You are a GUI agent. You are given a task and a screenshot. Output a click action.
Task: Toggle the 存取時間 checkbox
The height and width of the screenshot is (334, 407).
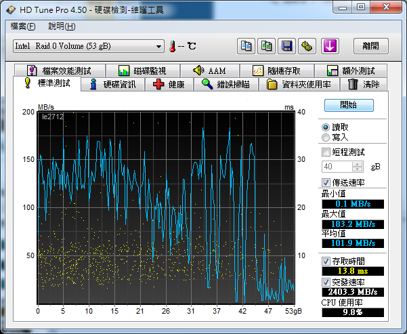tap(326, 260)
